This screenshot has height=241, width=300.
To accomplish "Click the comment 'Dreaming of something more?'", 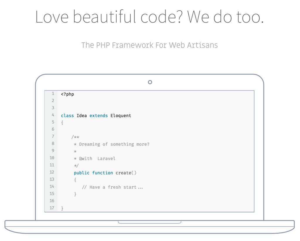I will pos(114,144).
